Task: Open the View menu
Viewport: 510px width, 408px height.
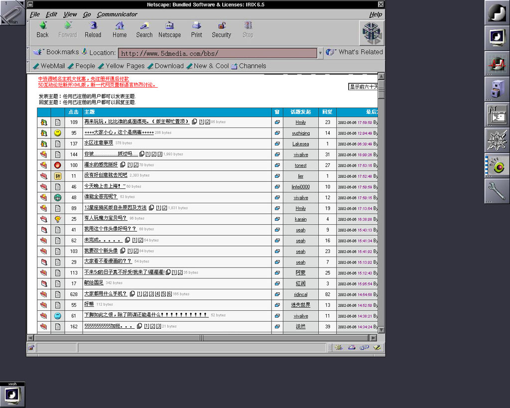Action: point(70,14)
